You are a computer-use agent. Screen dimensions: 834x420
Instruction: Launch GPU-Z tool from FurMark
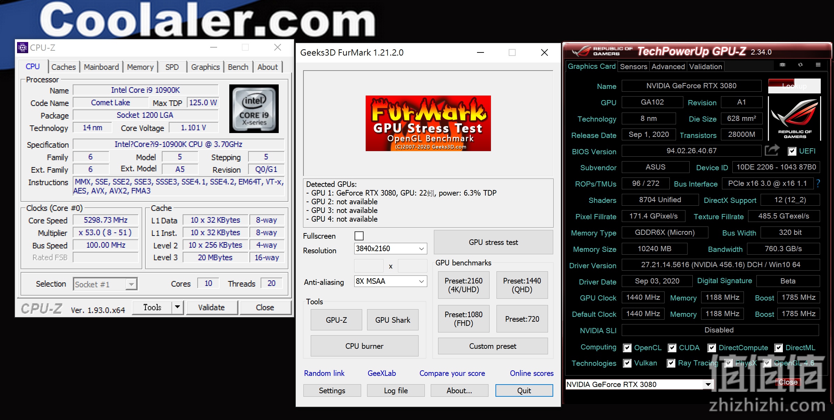tap(336, 320)
